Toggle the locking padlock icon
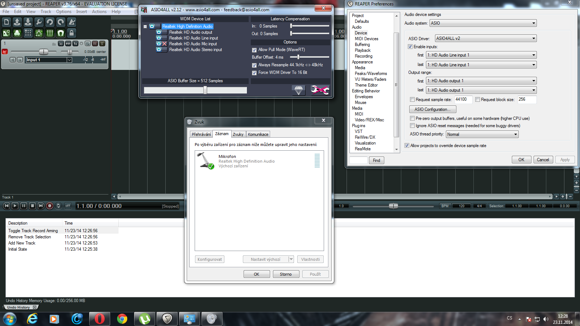This screenshot has height=326, width=580. pyautogui.click(x=72, y=33)
